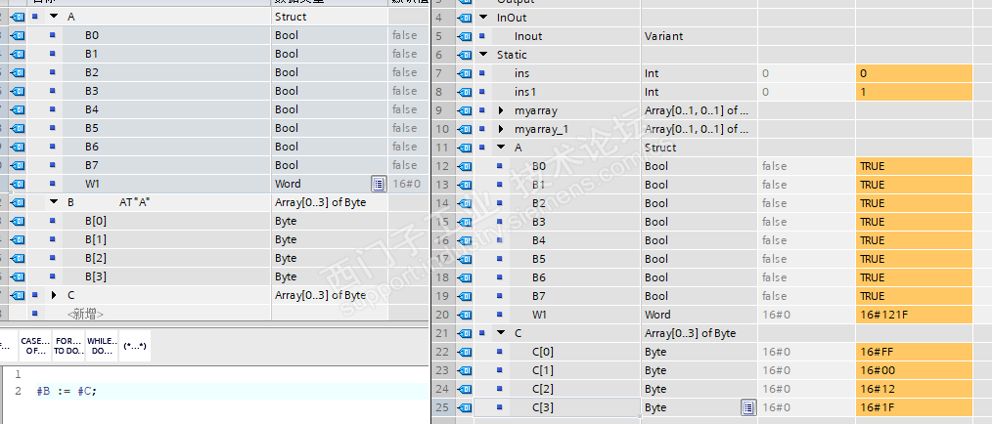Select monitor value 1 of ins1
992x424 pixels.
[914, 92]
